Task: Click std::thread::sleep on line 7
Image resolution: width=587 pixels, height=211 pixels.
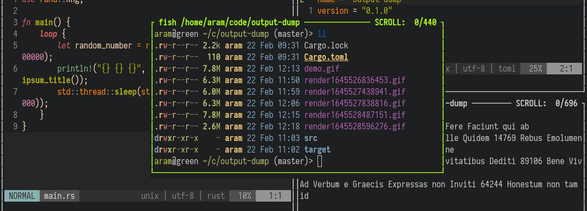Action: 98,92
